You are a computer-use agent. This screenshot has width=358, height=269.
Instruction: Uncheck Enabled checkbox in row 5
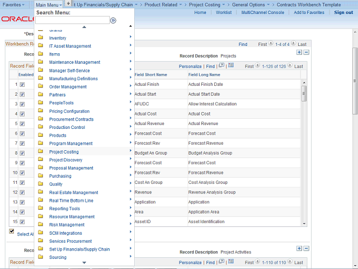pyautogui.click(x=22, y=124)
